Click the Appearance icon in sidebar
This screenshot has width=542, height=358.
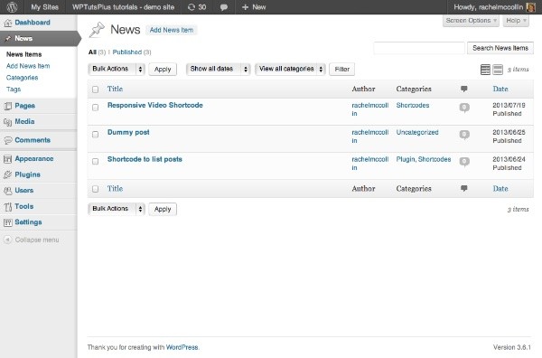(x=7, y=159)
